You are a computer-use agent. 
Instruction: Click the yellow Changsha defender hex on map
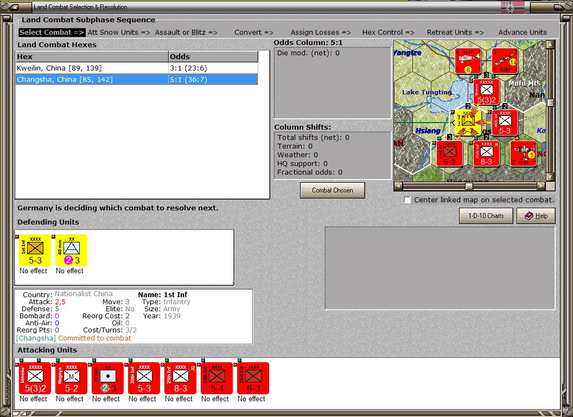tap(468, 123)
